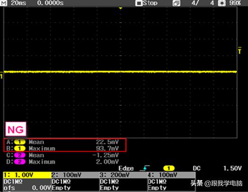This screenshot has height=192, width=248.
Task: Click the battery 99% indicator
Action: (230, 3)
